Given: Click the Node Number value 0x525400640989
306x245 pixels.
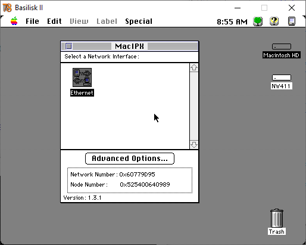Looking at the screenshot, I should click(145, 185).
